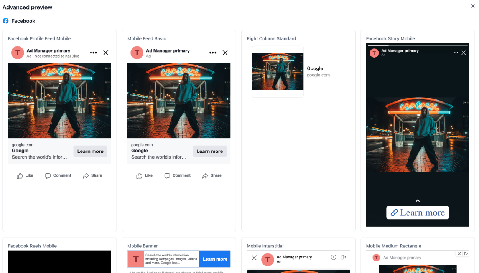Dismiss ad with X in Facebook Profile Feed Mobile

point(106,53)
